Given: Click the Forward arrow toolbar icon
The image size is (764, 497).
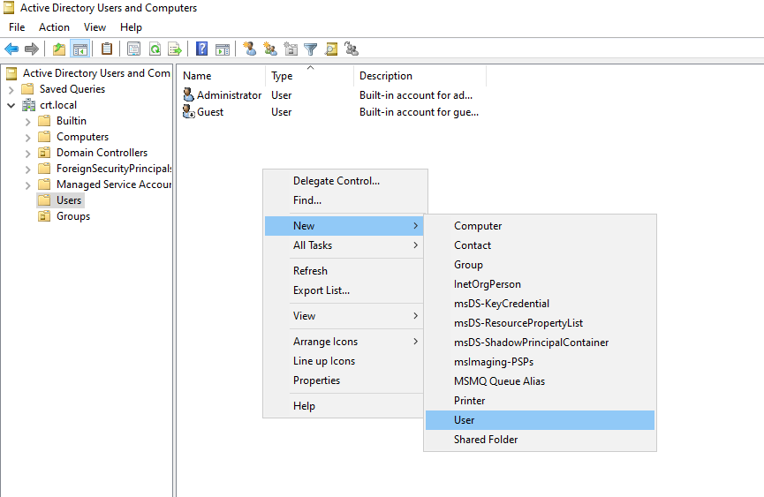Looking at the screenshot, I should pyautogui.click(x=32, y=49).
